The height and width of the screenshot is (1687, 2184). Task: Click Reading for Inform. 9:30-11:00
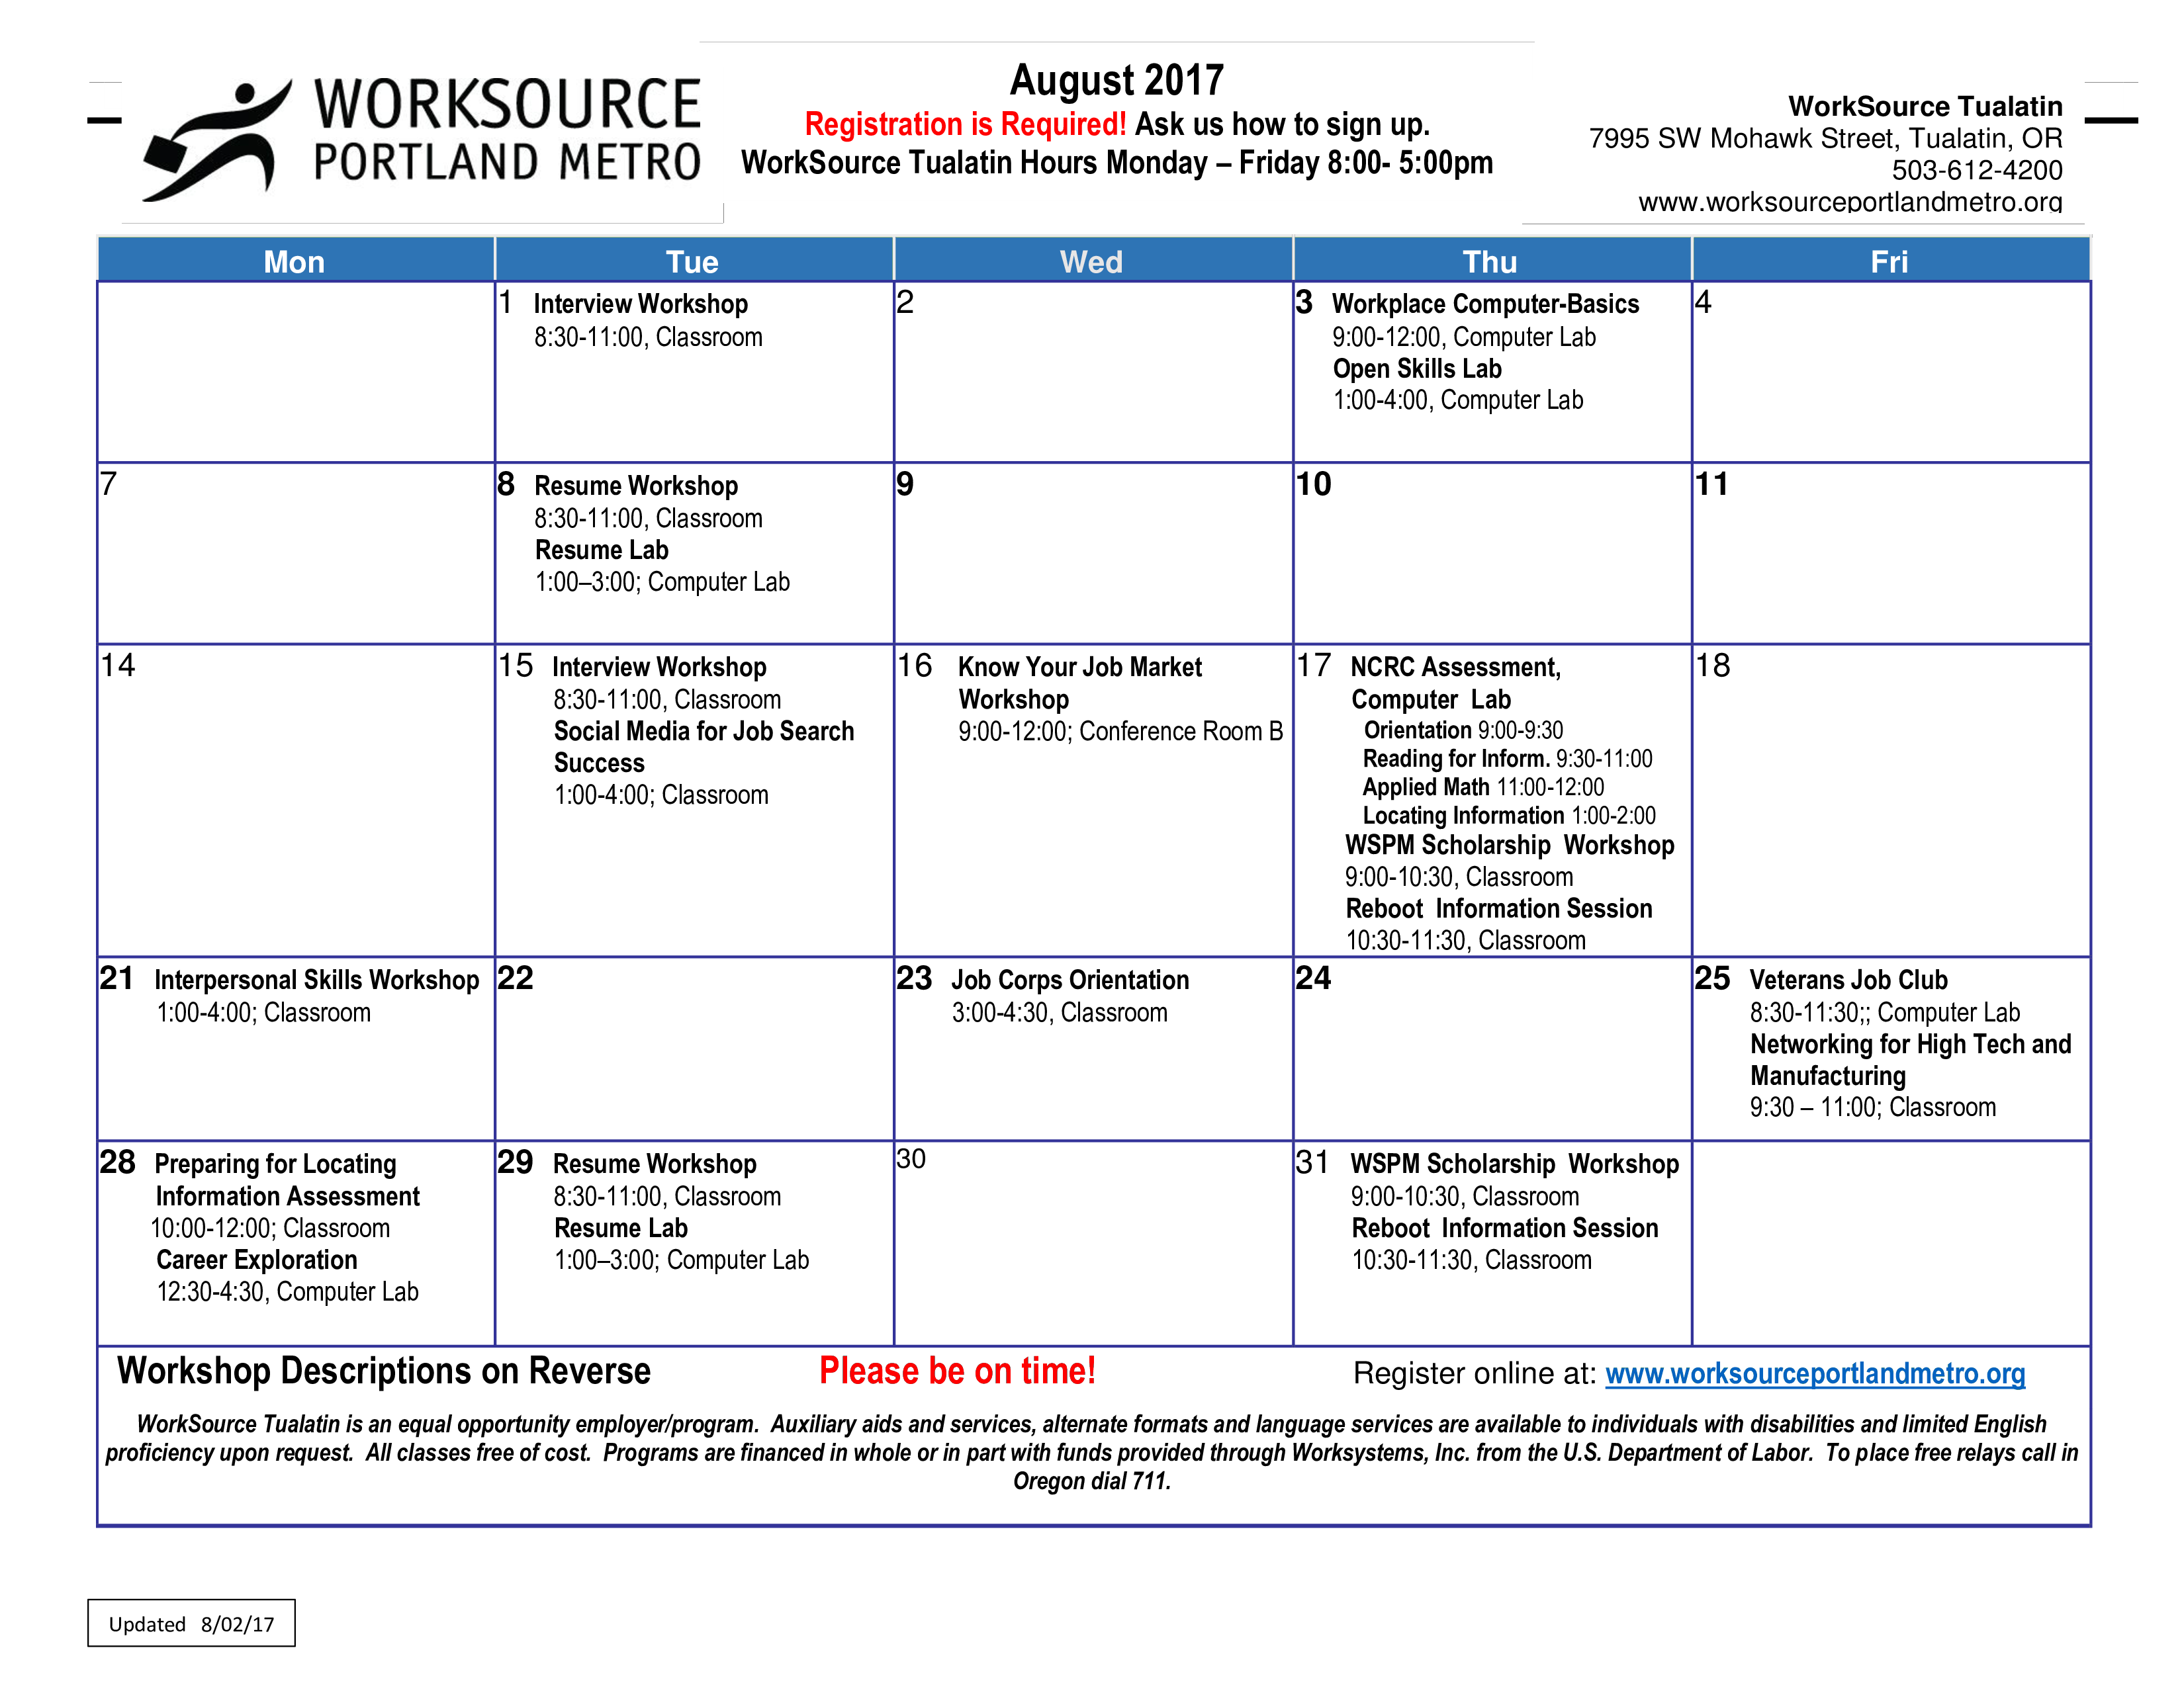pos(1507,759)
